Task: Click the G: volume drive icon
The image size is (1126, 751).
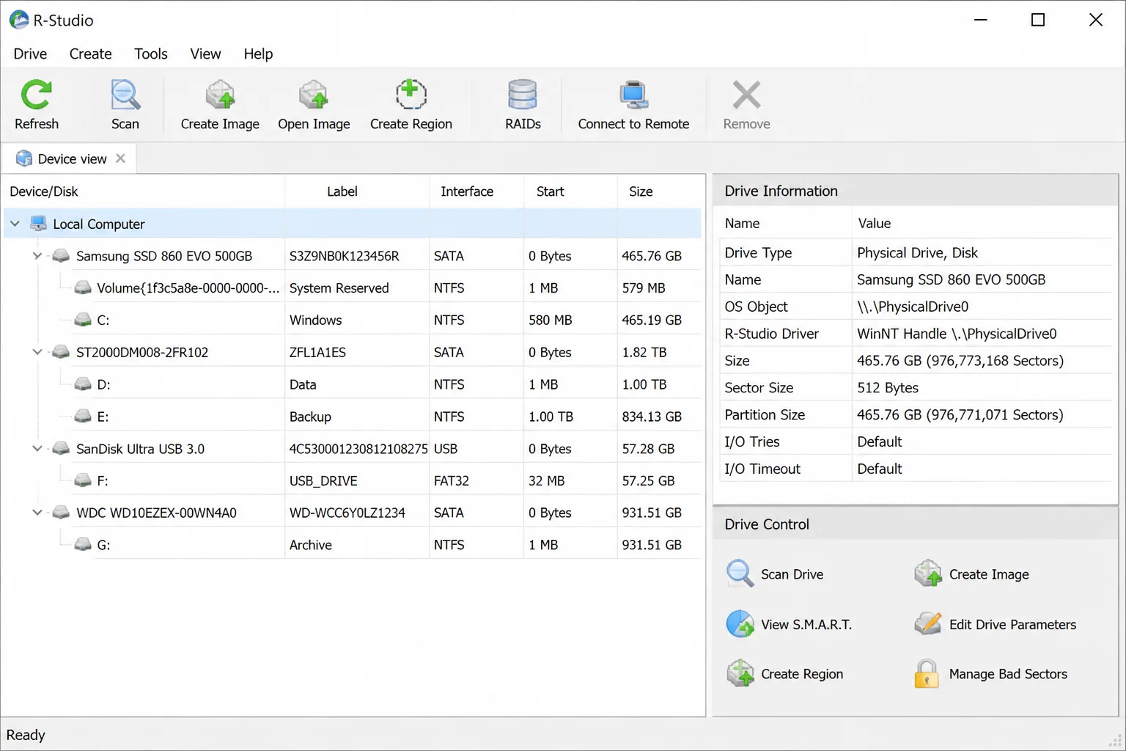Action: [83, 544]
